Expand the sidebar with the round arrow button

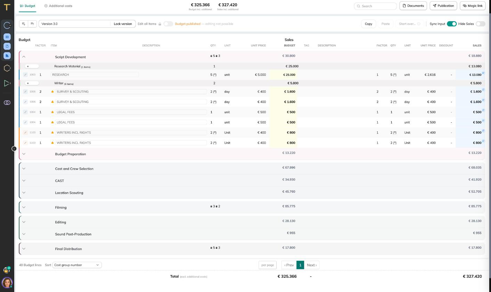pyautogui.click(x=14, y=148)
